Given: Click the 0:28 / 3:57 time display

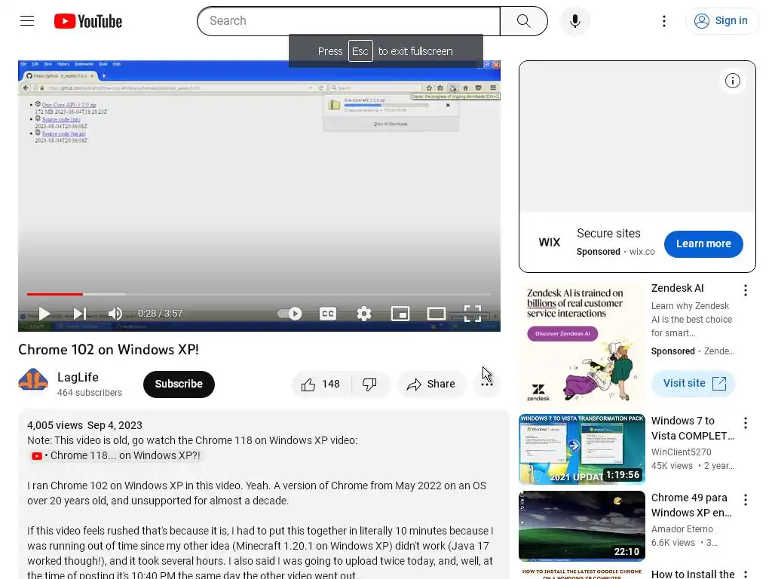Looking at the screenshot, I should (160, 314).
